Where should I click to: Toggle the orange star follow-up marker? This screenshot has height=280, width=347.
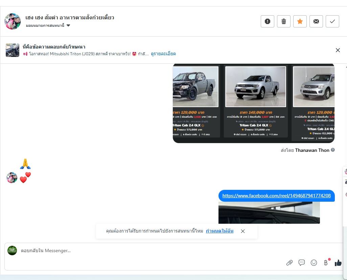click(x=300, y=21)
